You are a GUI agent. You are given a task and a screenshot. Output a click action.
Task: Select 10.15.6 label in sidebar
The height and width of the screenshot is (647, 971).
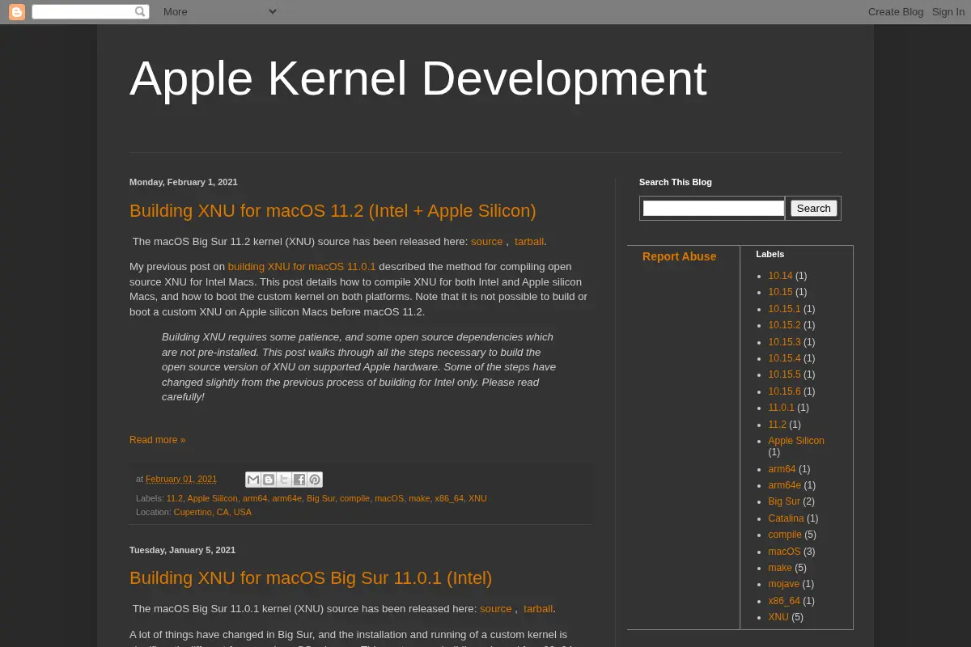click(784, 391)
